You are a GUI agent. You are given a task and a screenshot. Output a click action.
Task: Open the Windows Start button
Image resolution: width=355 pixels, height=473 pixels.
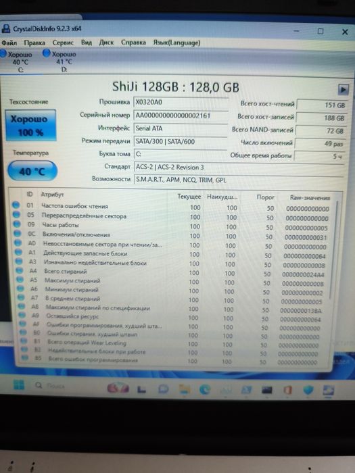pos(19,384)
